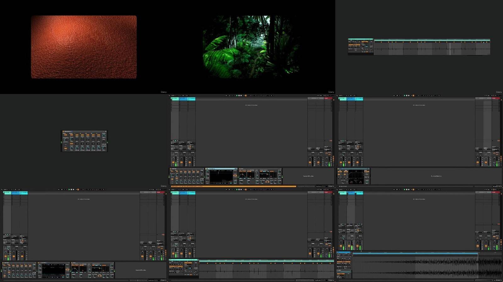Open the jungle forest image thumbnail
This screenshot has height=282, width=503.
coord(251,47)
